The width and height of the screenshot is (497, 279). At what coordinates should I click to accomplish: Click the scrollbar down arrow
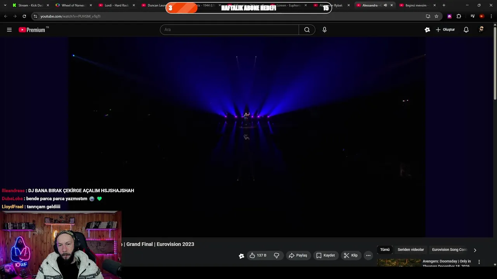[495, 265]
